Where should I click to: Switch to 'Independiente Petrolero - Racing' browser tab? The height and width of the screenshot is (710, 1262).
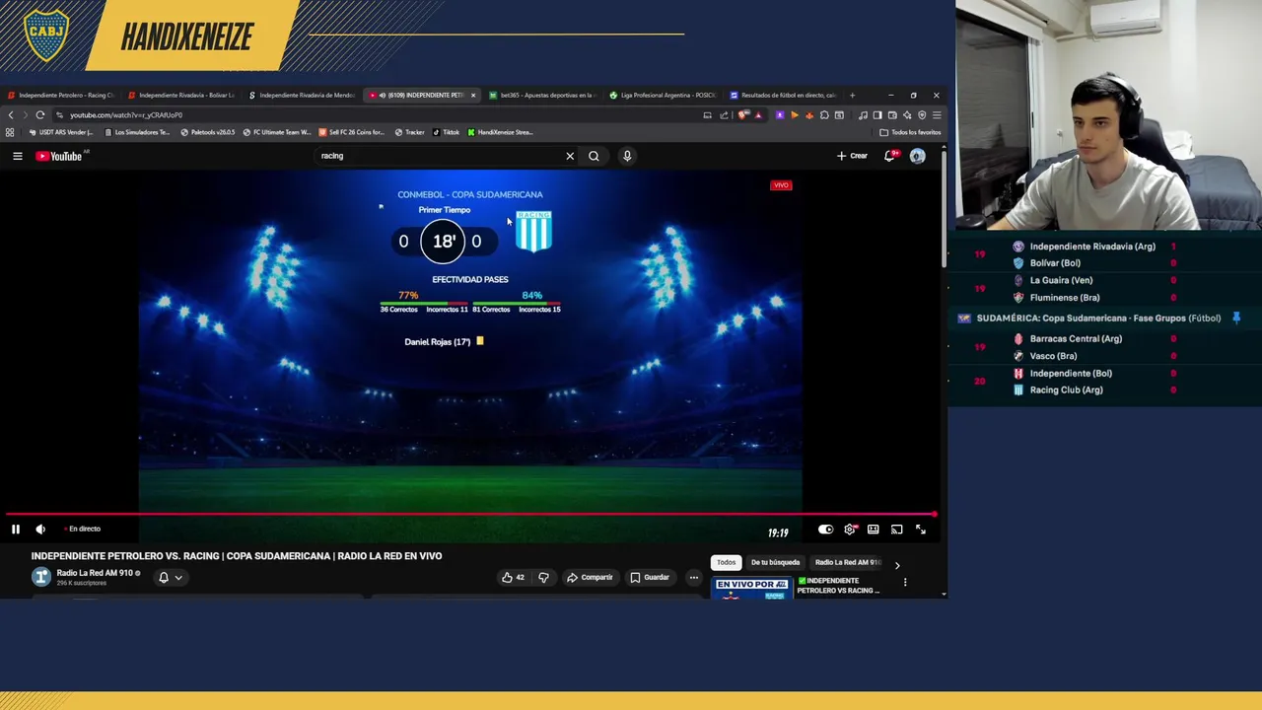click(x=62, y=96)
